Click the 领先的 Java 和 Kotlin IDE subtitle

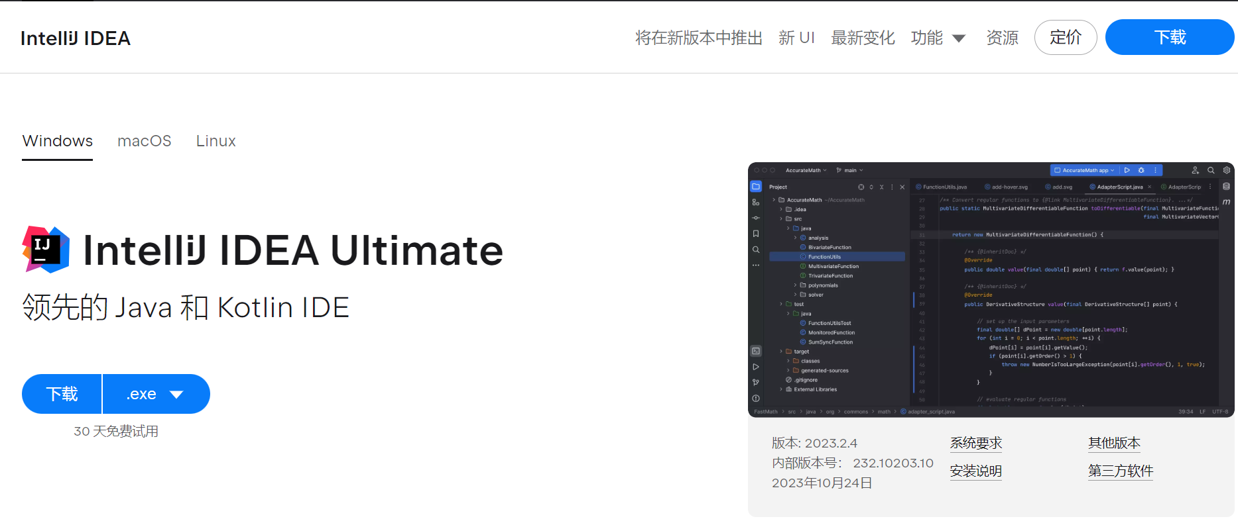click(186, 307)
